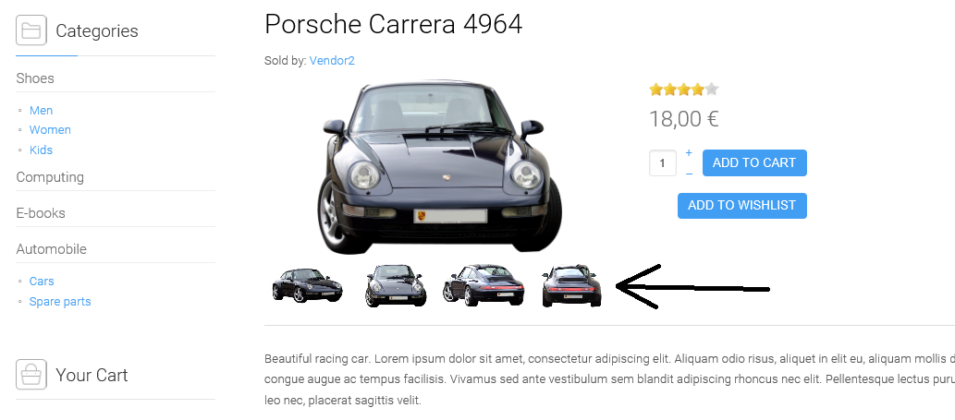
Task: Click the quantity input field
Action: click(663, 162)
